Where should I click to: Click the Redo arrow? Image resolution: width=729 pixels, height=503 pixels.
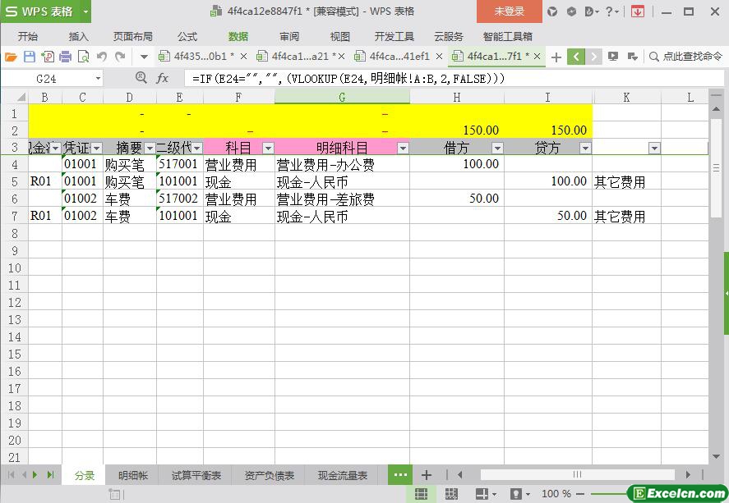click(121, 57)
